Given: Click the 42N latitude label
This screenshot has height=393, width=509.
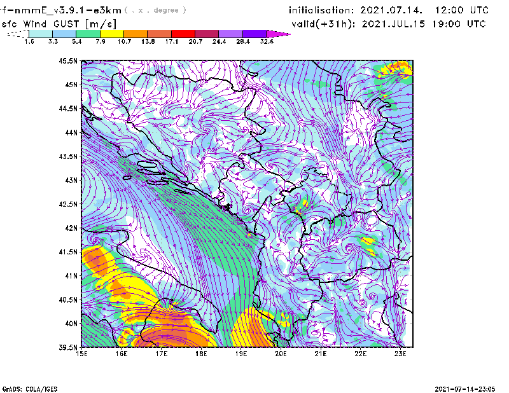Looking at the screenshot, I should click(71, 228).
